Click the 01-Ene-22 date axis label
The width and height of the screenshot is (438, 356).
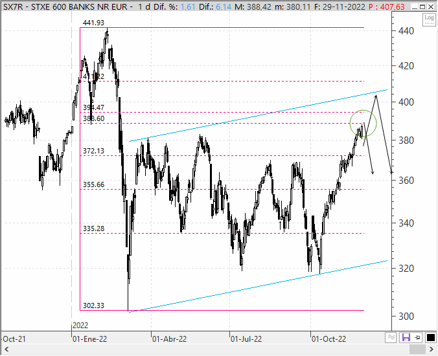[x=89, y=339]
